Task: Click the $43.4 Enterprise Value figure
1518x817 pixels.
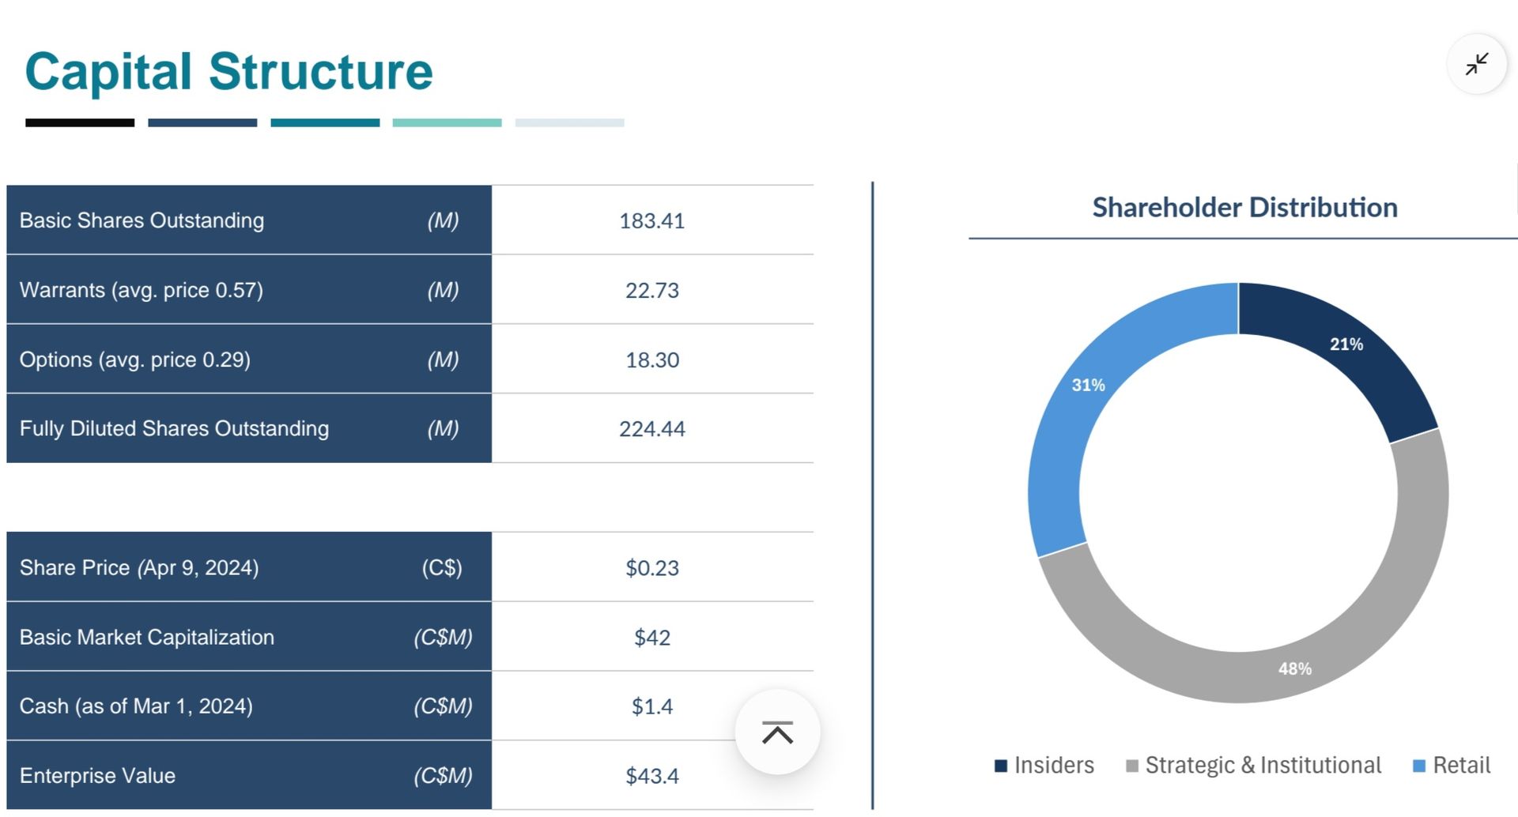Action: 651,776
